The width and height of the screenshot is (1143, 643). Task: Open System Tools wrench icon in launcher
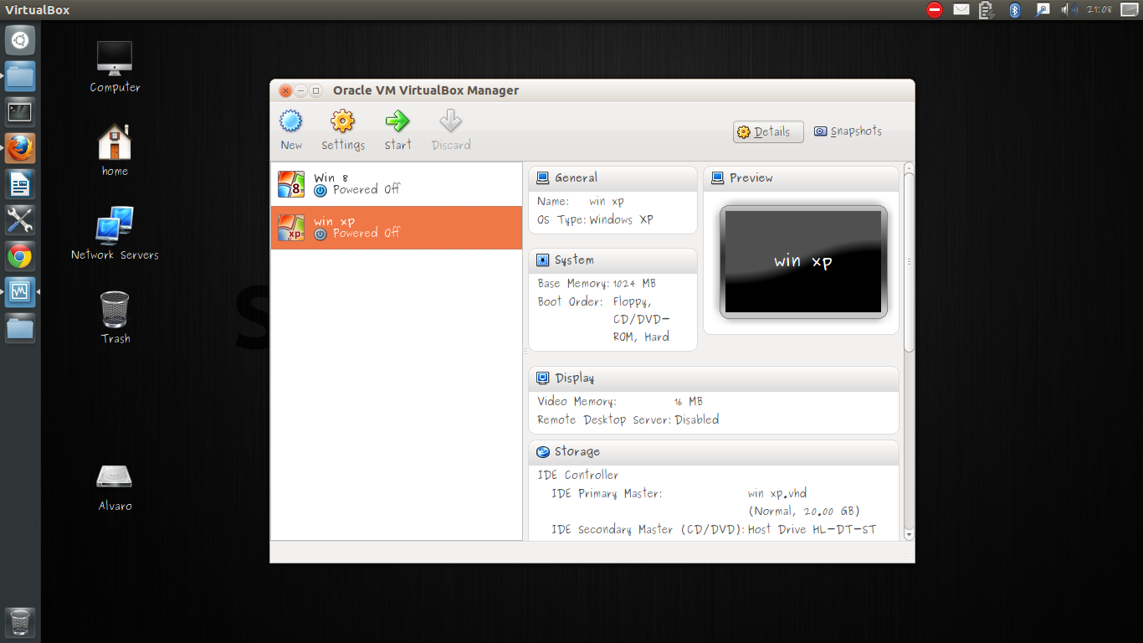click(x=20, y=220)
